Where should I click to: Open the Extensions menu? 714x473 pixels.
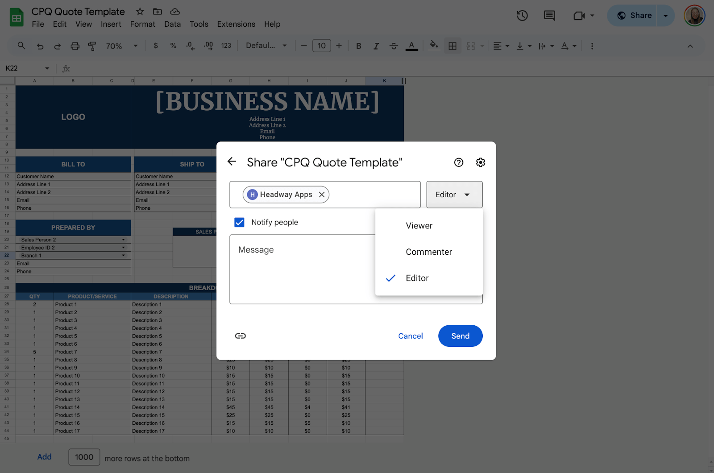click(236, 24)
